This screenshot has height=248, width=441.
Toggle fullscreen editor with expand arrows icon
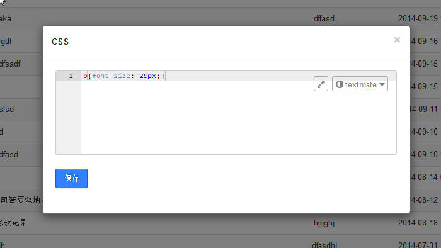pyautogui.click(x=321, y=84)
